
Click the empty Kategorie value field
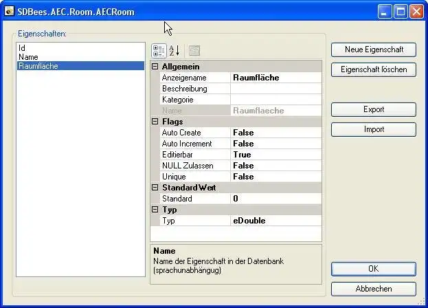tap(276, 100)
